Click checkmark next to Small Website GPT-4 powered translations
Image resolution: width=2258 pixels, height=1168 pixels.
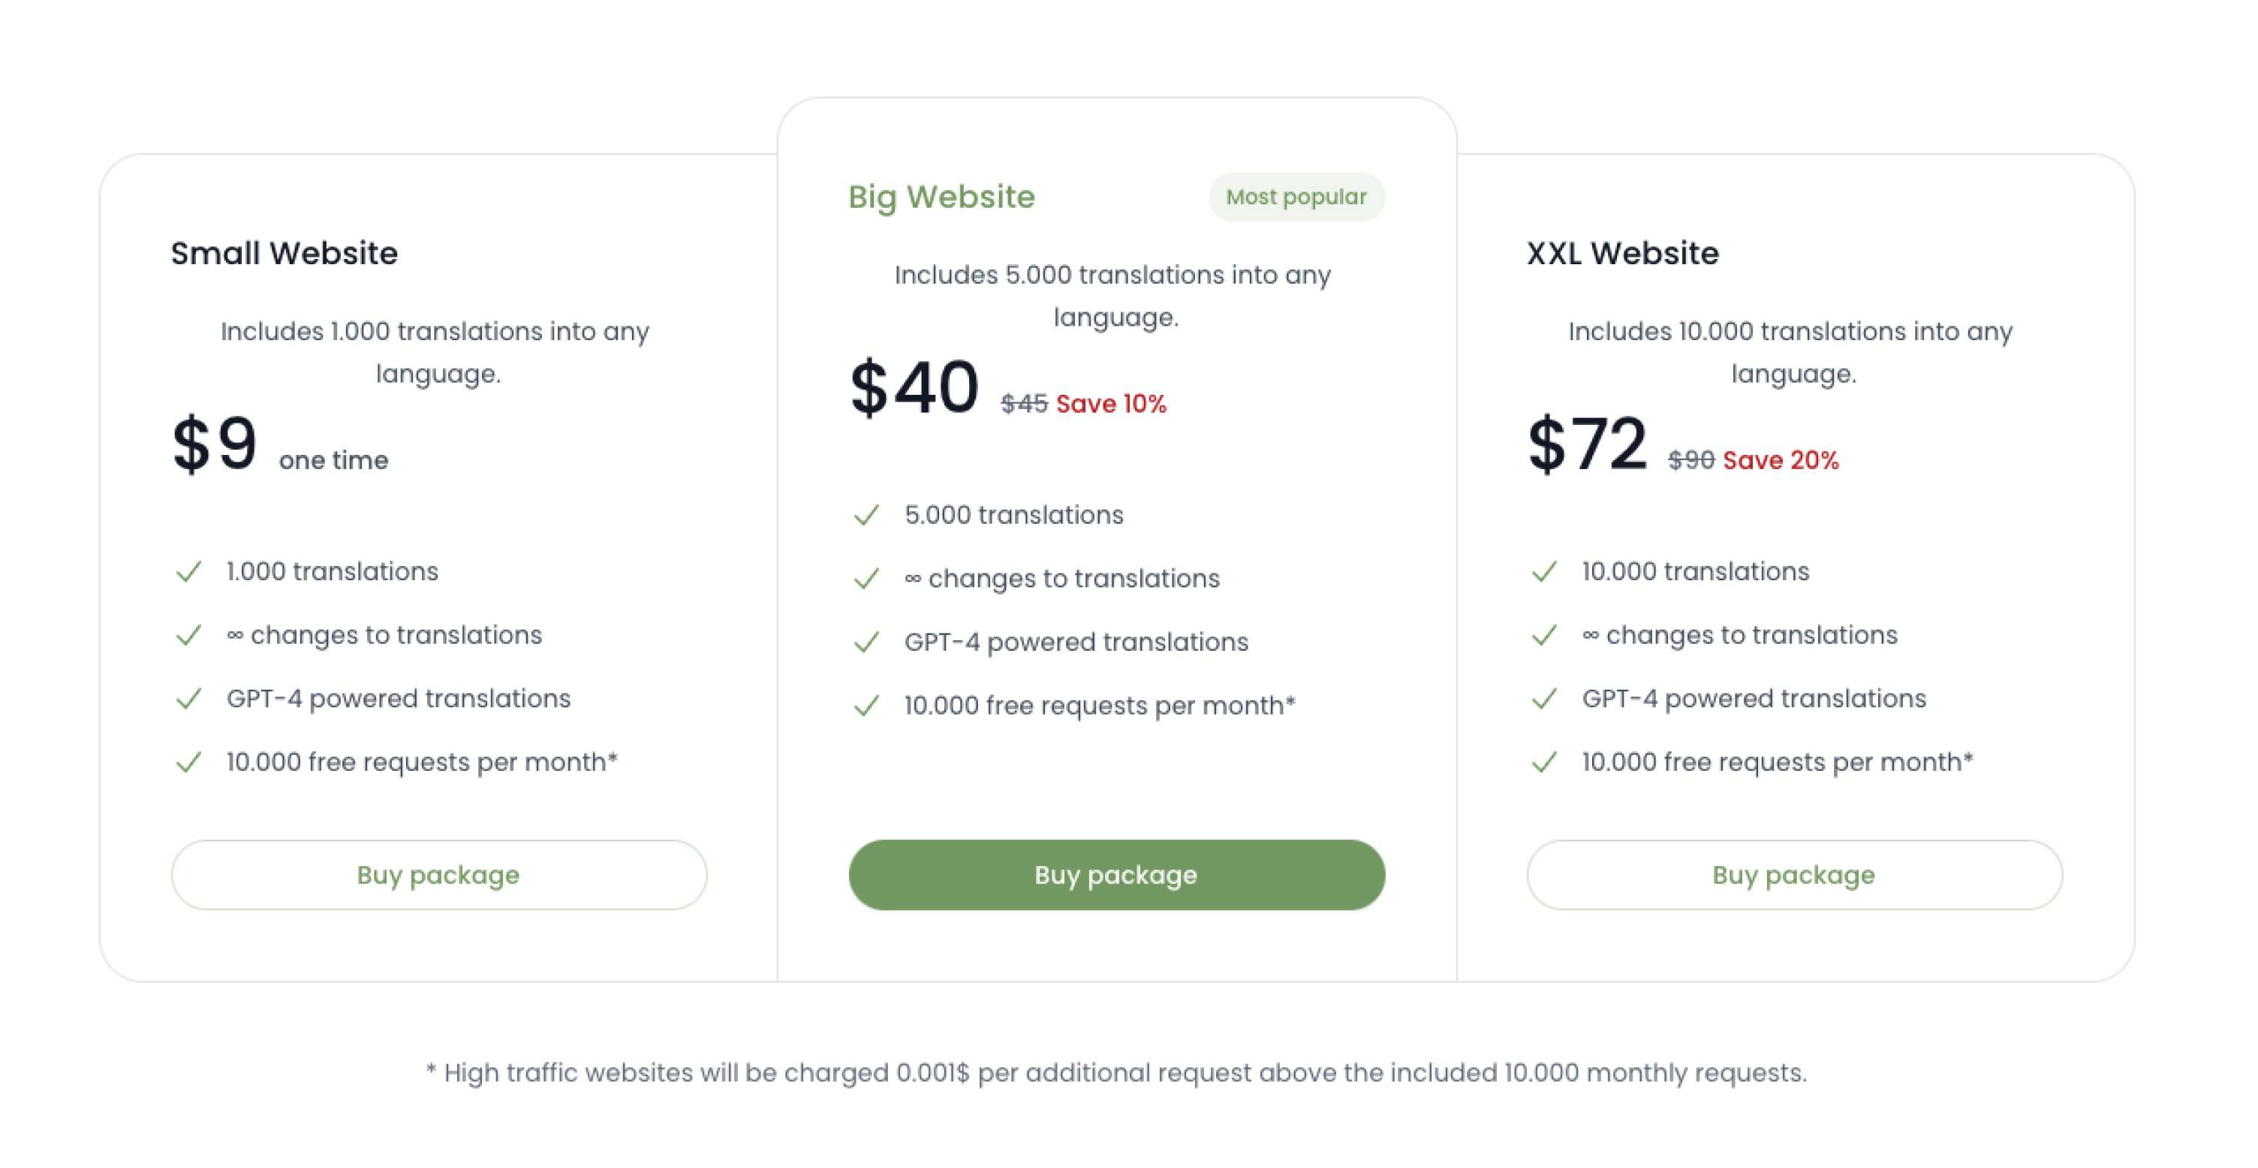[189, 698]
